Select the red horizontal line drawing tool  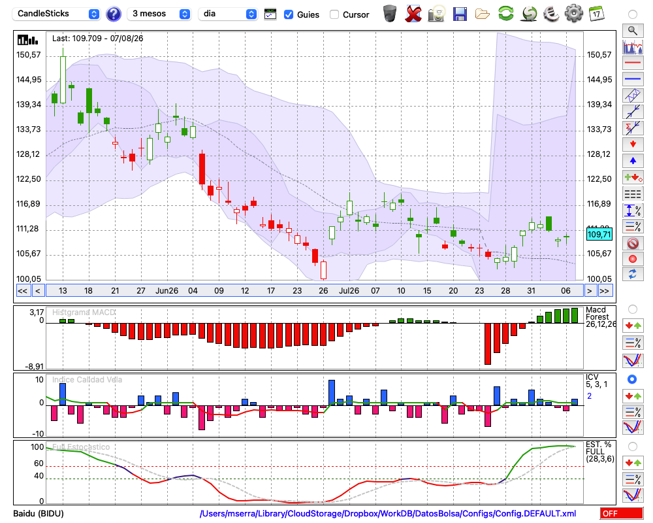(633, 63)
